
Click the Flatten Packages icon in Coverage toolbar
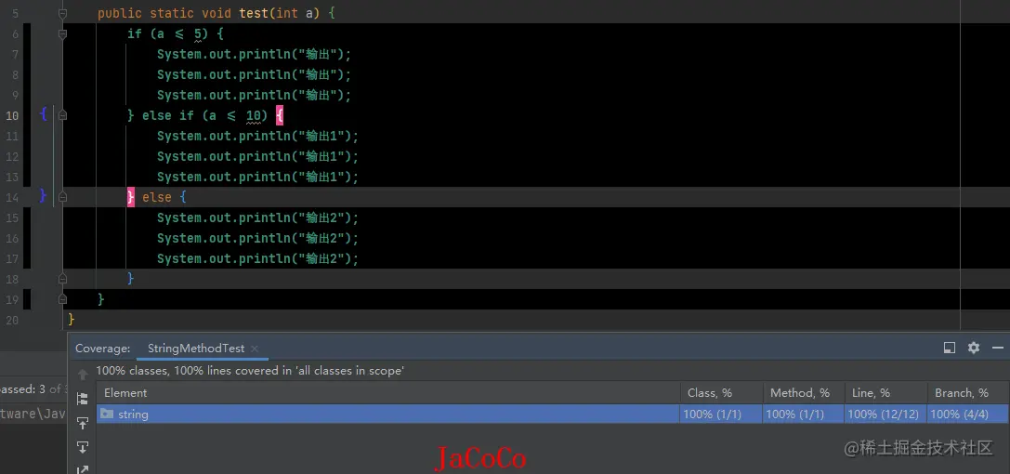83,399
